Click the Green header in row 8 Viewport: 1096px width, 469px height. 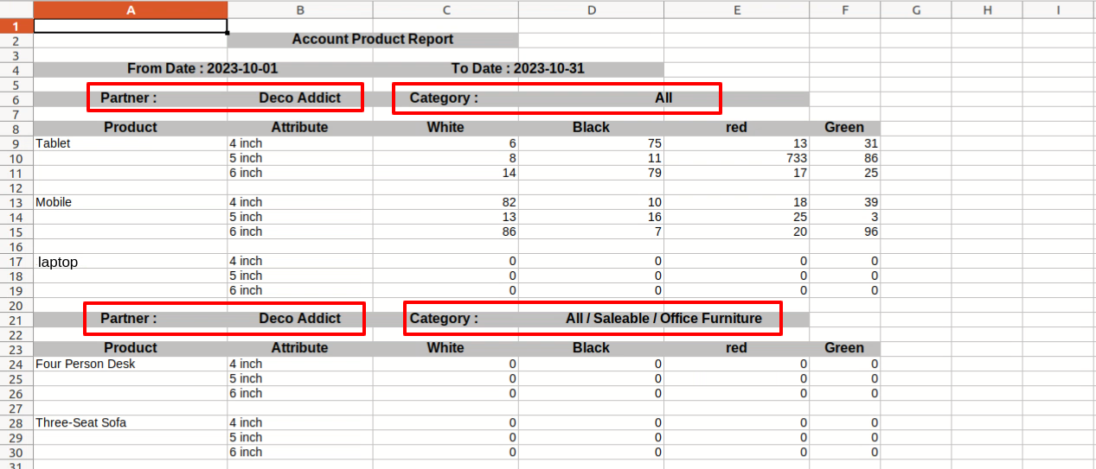(x=844, y=128)
